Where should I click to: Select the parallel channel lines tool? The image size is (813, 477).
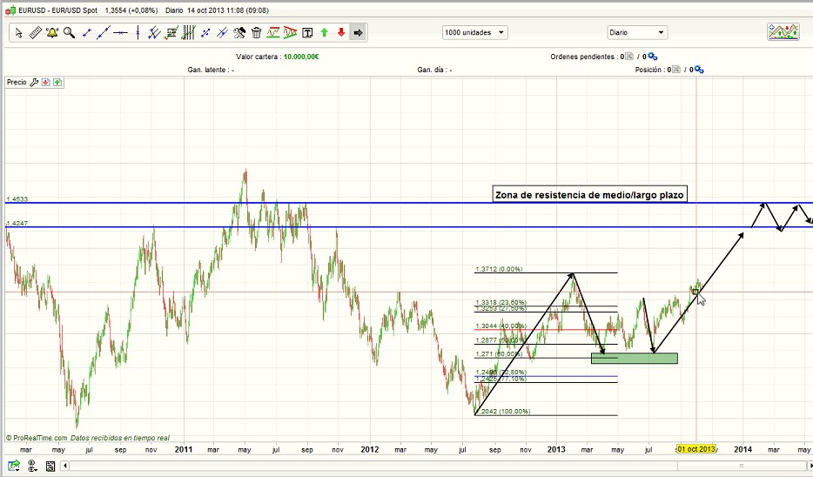coord(154,33)
